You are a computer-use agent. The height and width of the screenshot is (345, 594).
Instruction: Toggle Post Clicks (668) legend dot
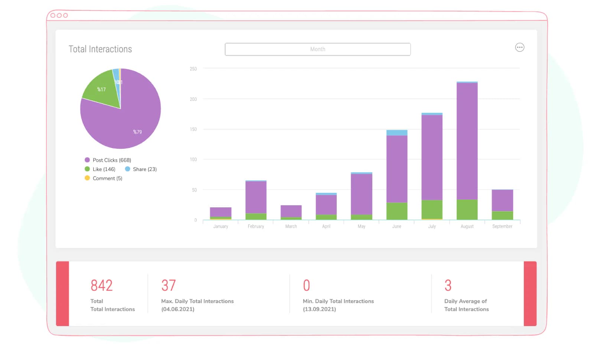[87, 160]
